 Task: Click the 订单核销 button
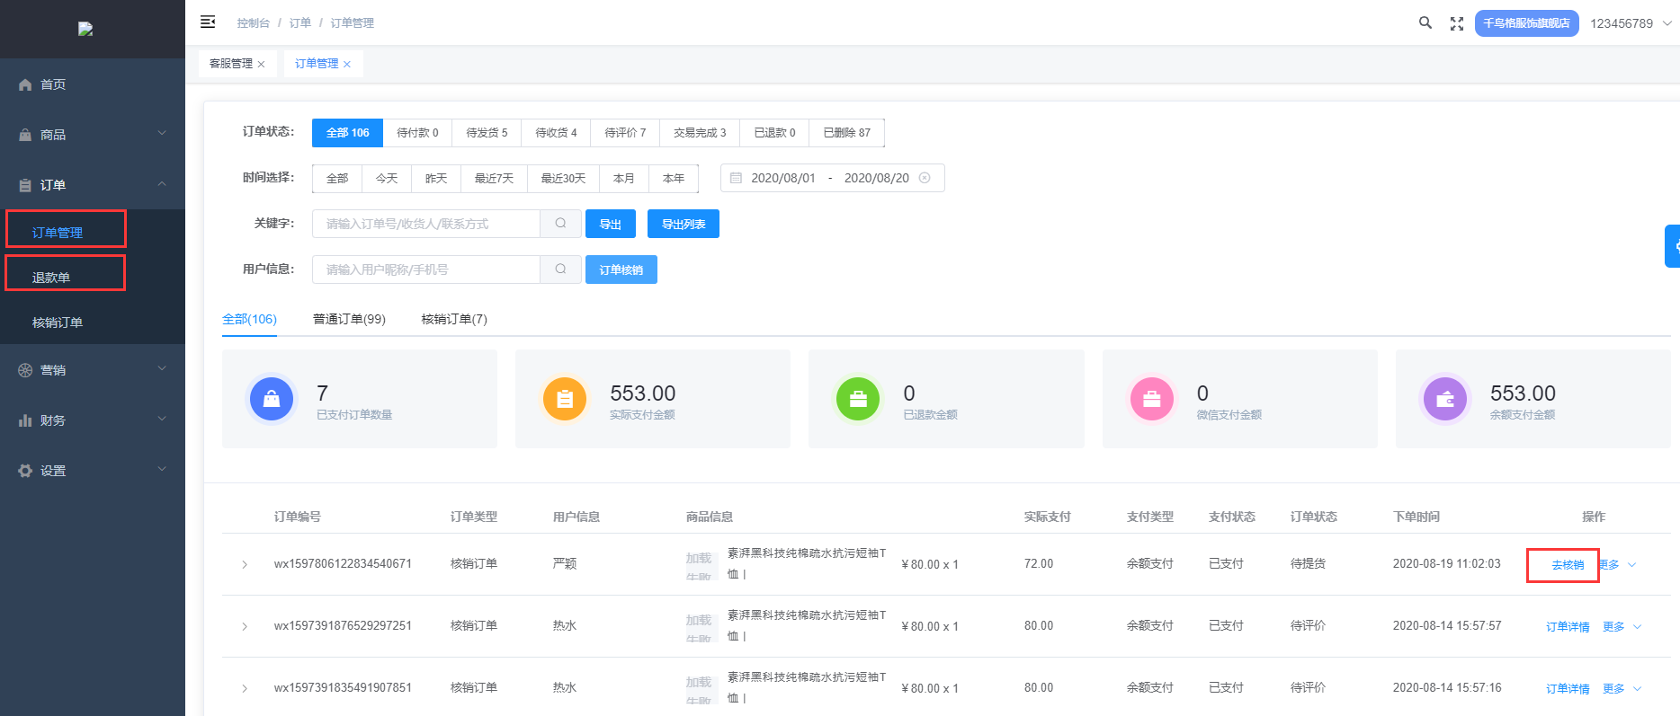(x=621, y=270)
